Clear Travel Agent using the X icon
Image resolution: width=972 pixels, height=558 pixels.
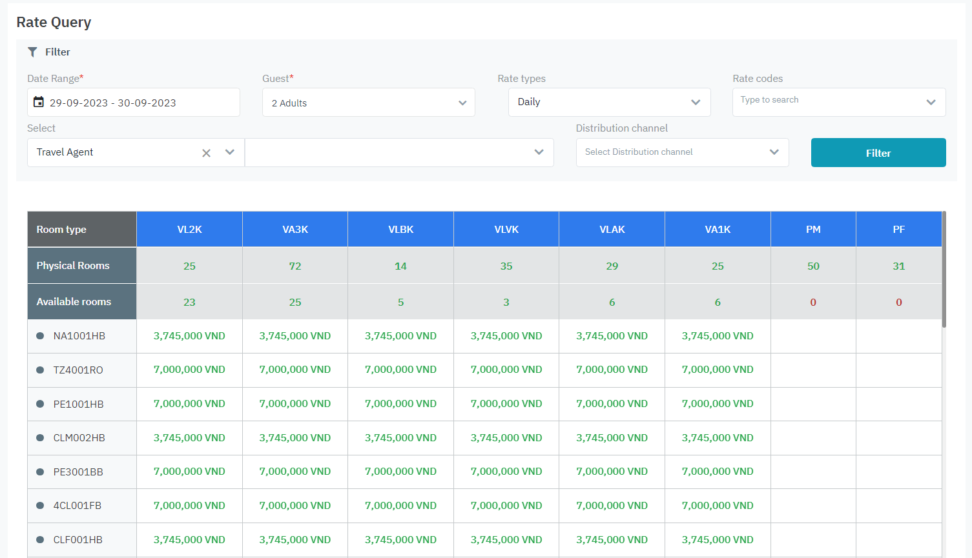[206, 152]
